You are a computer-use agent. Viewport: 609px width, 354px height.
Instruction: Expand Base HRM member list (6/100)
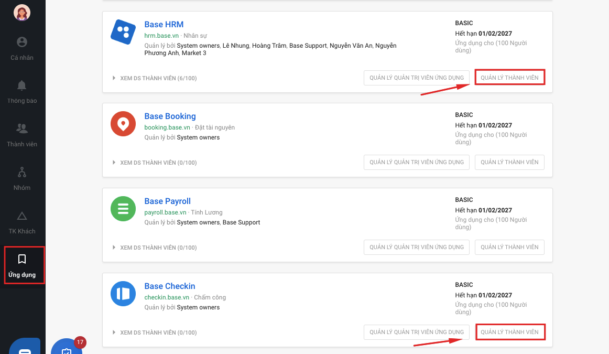pyautogui.click(x=155, y=78)
